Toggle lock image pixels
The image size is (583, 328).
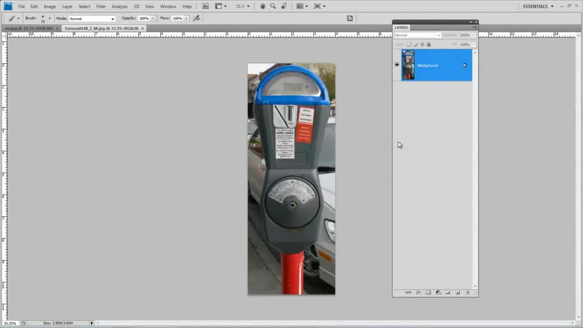click(416, 44)
